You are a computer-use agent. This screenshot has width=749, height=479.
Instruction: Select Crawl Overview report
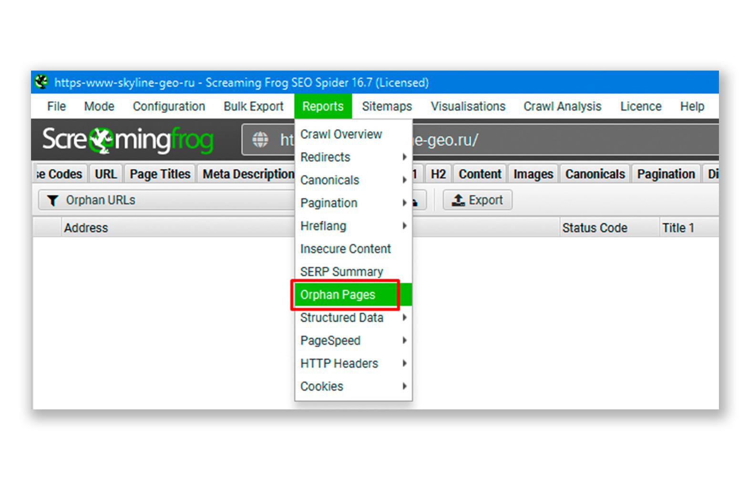(353, 134)
